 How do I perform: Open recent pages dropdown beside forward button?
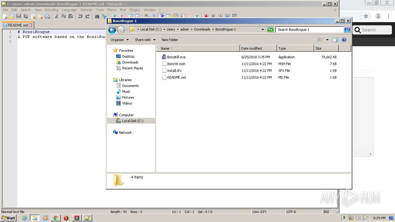[127, 30]
